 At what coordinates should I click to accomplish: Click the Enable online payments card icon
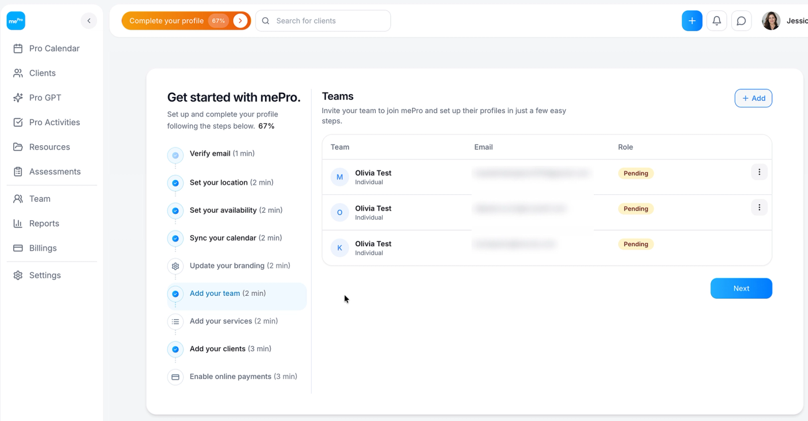pos(175,377)
